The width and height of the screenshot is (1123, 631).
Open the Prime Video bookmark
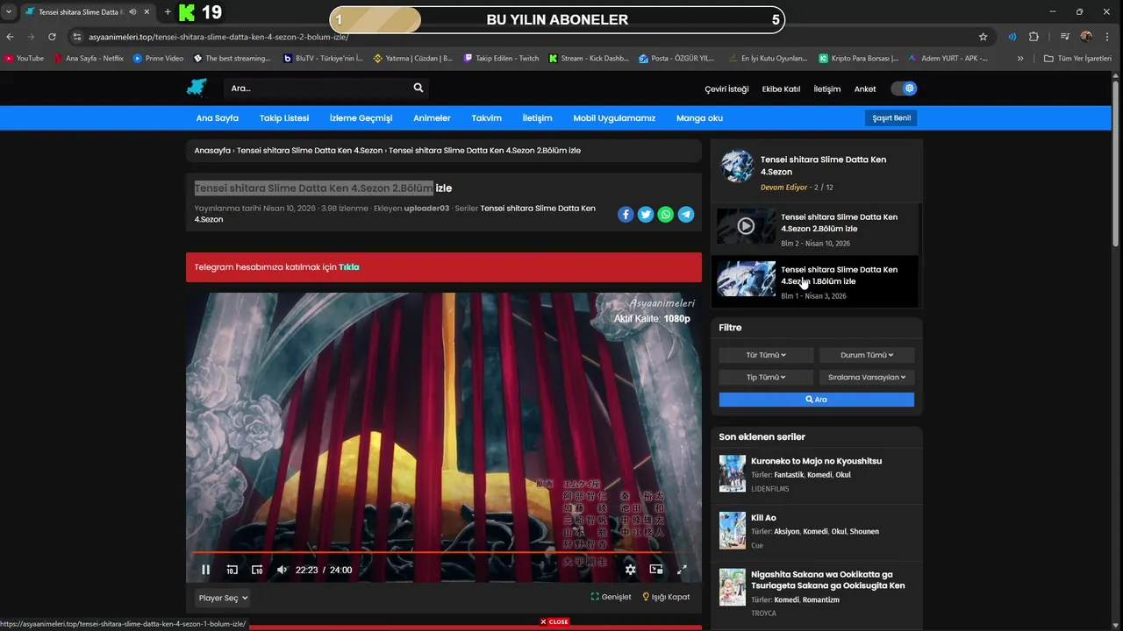coord(158,59)
